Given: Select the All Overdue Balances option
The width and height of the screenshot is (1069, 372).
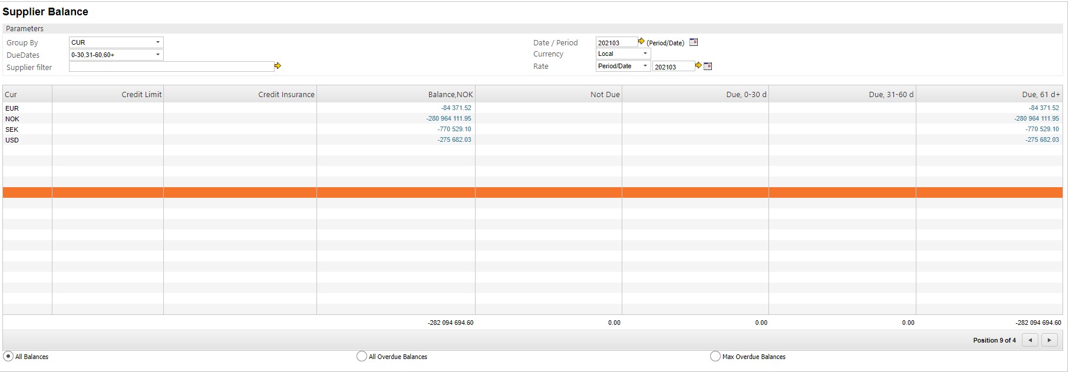Looking at the screenshot, I should click(362, 356).
